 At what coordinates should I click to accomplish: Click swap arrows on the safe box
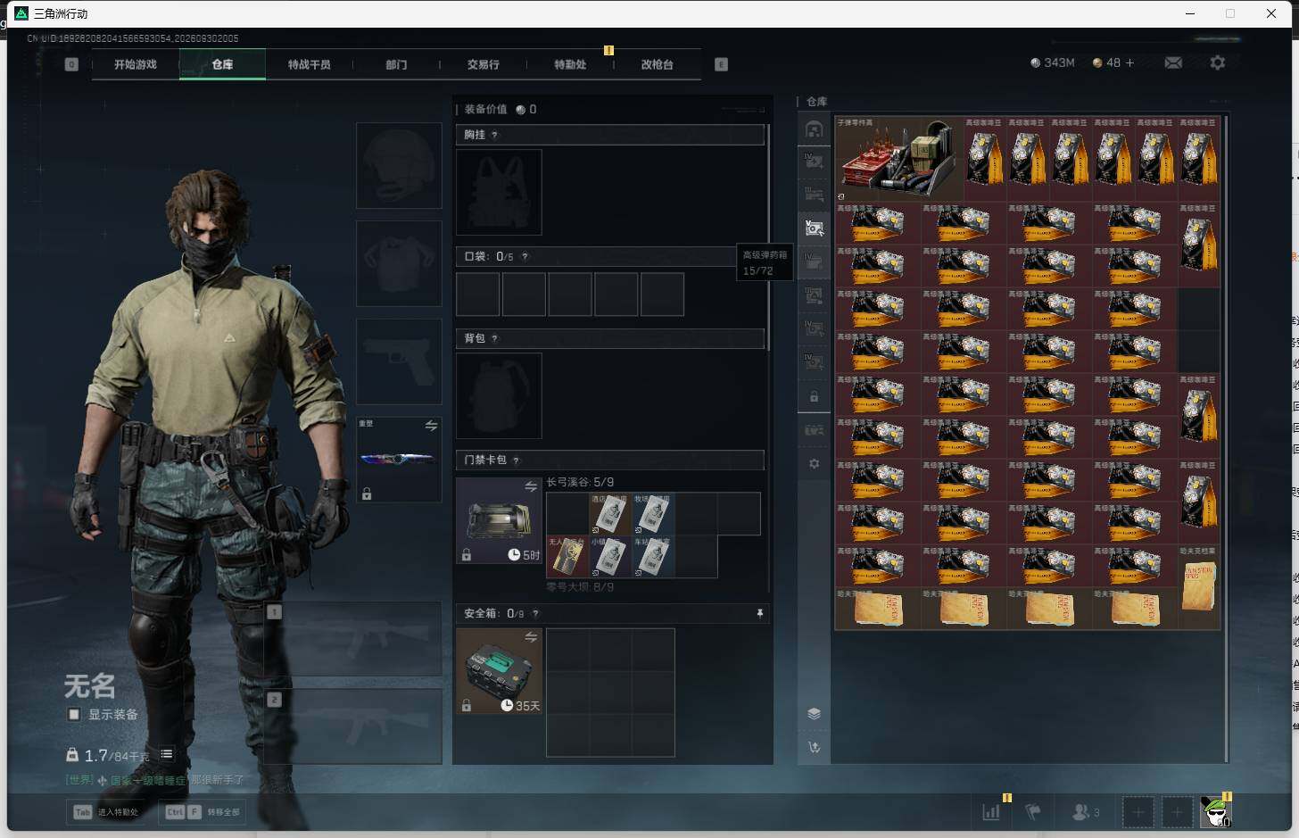click(x=531, y=637)
